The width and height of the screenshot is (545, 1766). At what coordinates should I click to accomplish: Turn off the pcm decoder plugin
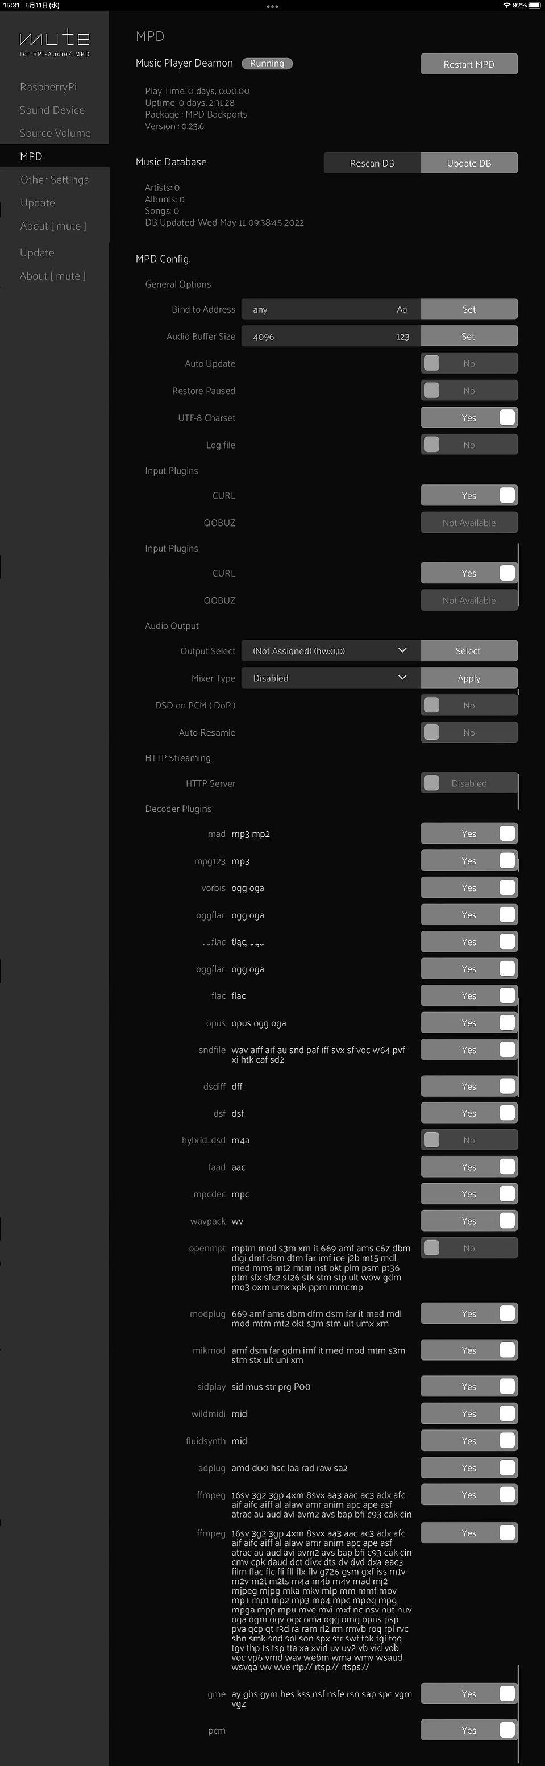click(x=469, y=1730)
